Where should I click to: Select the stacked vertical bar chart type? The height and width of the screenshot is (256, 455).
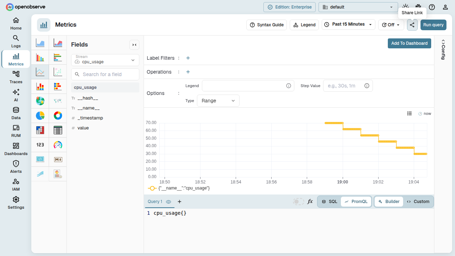pyautogui.click(x=40, y=86)
